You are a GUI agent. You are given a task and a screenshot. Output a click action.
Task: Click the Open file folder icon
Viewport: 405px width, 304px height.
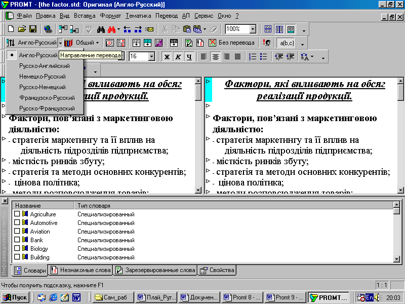tap(22, 29)
